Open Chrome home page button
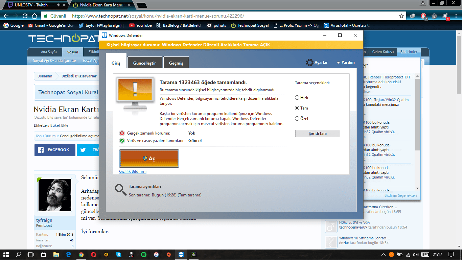Image resolution: width=464 pixels, height=261 pixels. 34,16
